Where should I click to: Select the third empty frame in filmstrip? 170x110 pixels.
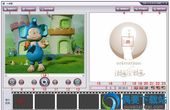pos(67,101)
